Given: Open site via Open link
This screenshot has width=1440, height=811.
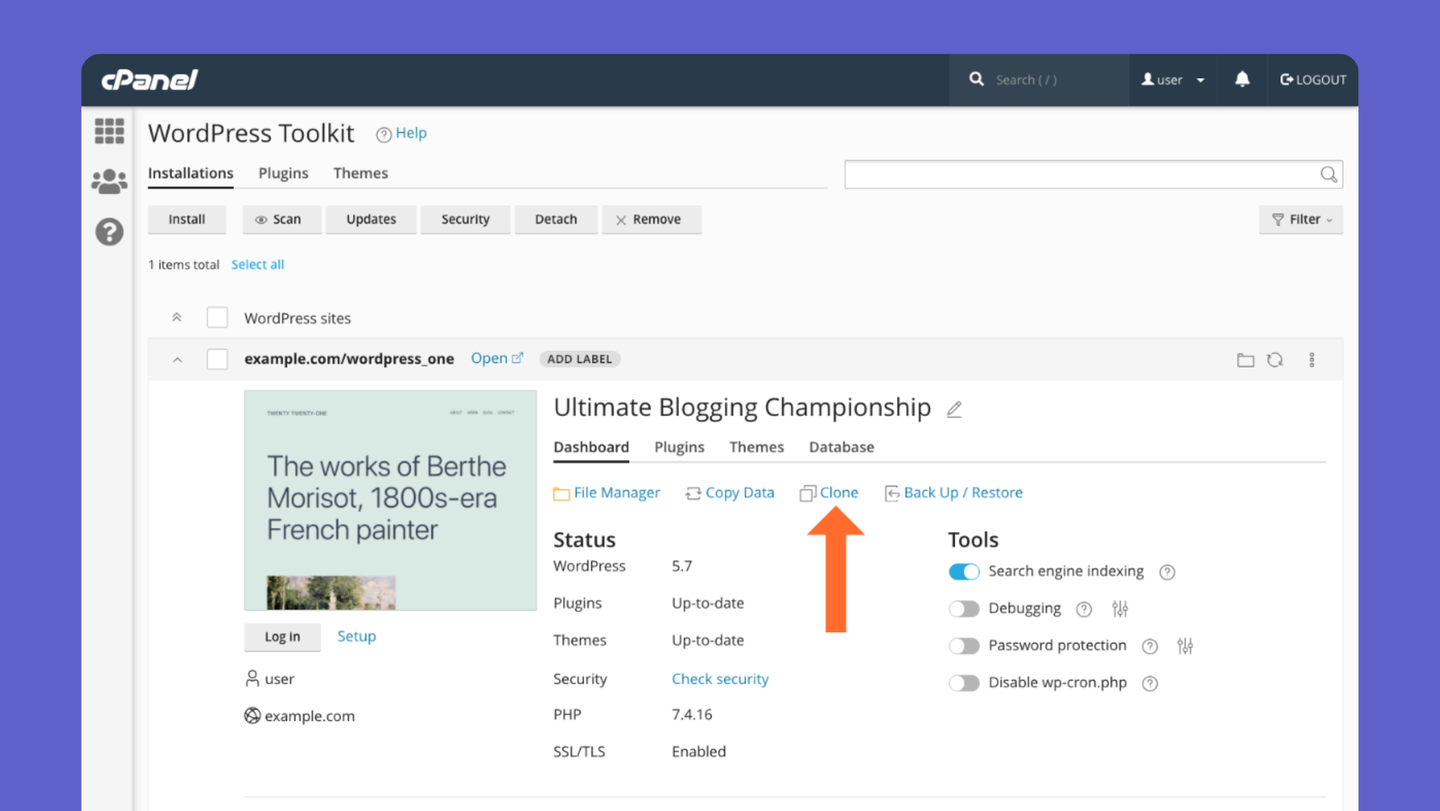Looking at the screenshot, I should (496, 359).
